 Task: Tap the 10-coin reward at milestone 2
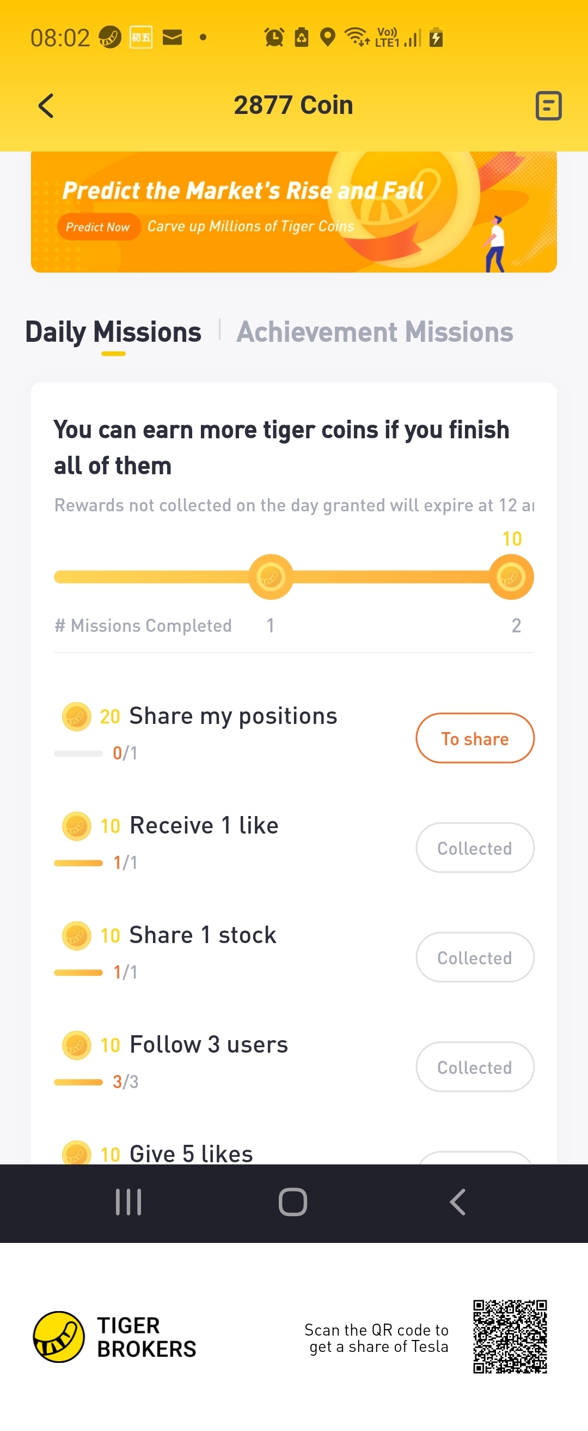point(511,577)
